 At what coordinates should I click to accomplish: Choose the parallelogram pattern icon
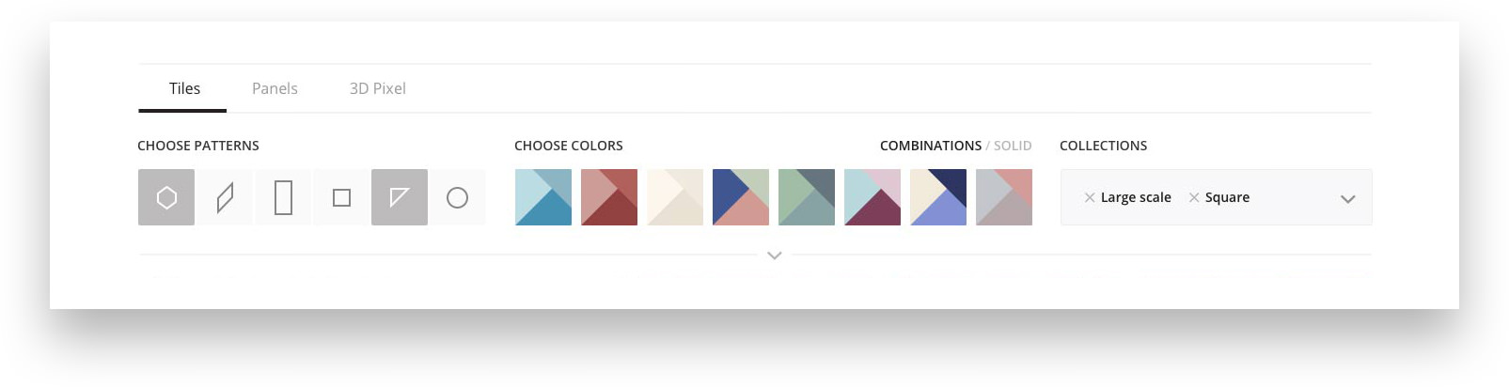coord(225,197)
